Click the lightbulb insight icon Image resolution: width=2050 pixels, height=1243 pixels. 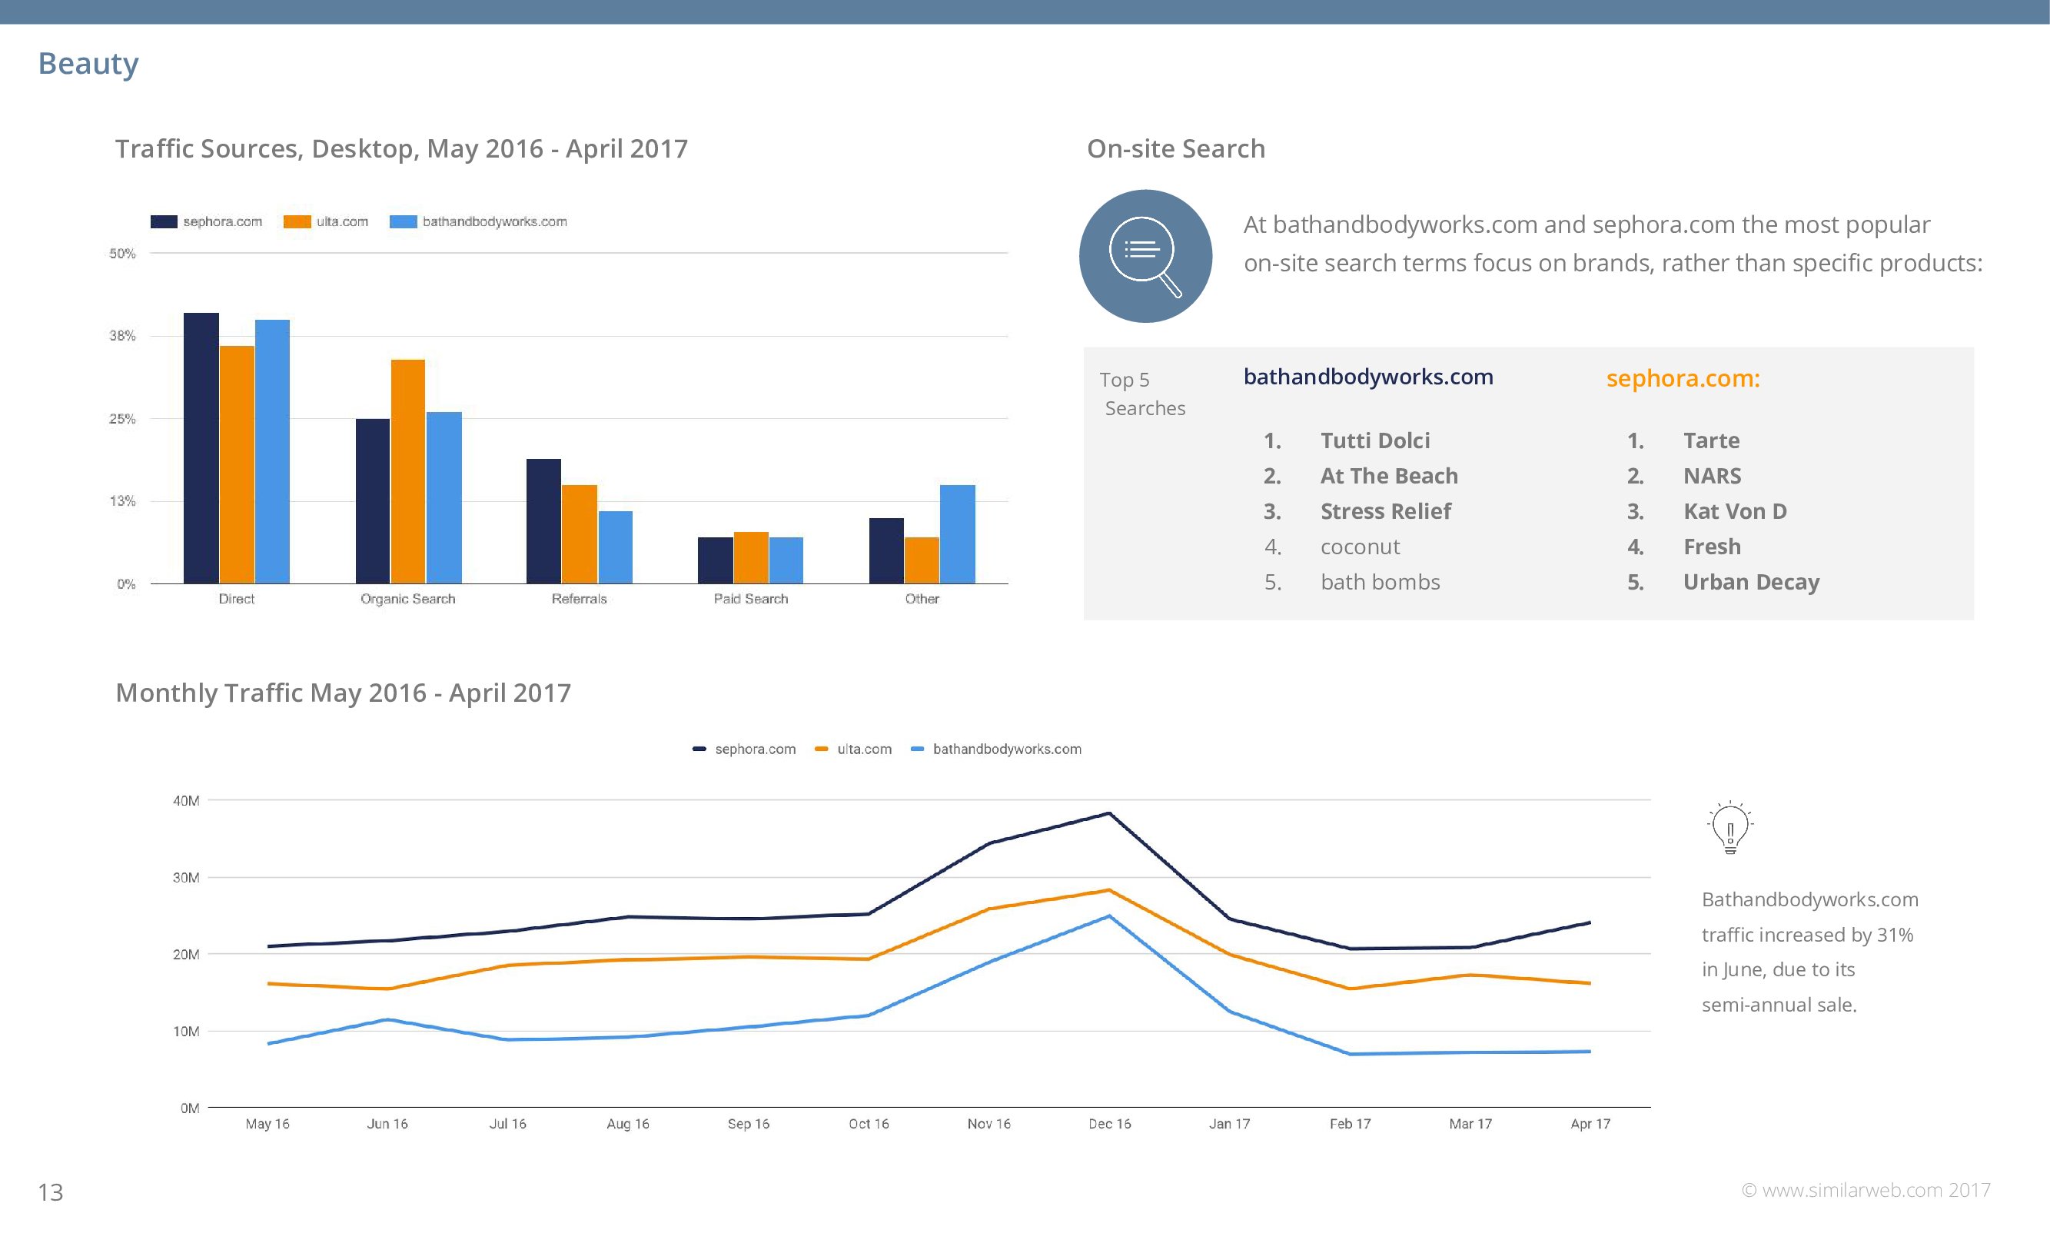[1729, 828]
